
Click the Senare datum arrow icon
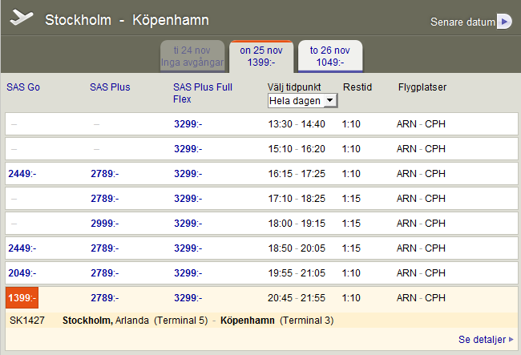[x=503, y=22]
